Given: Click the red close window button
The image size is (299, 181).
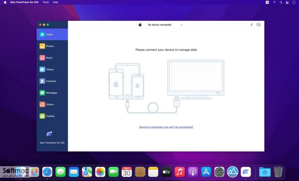Looking at the screenshot, I should click(40, 24).
